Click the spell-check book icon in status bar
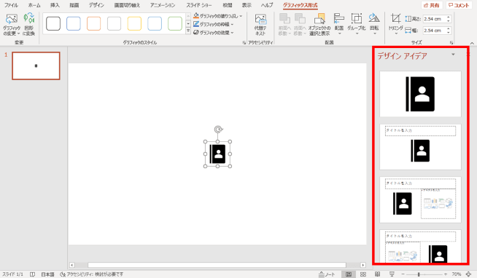The height and width of the screenshot is (278, 477). (32, 274)
